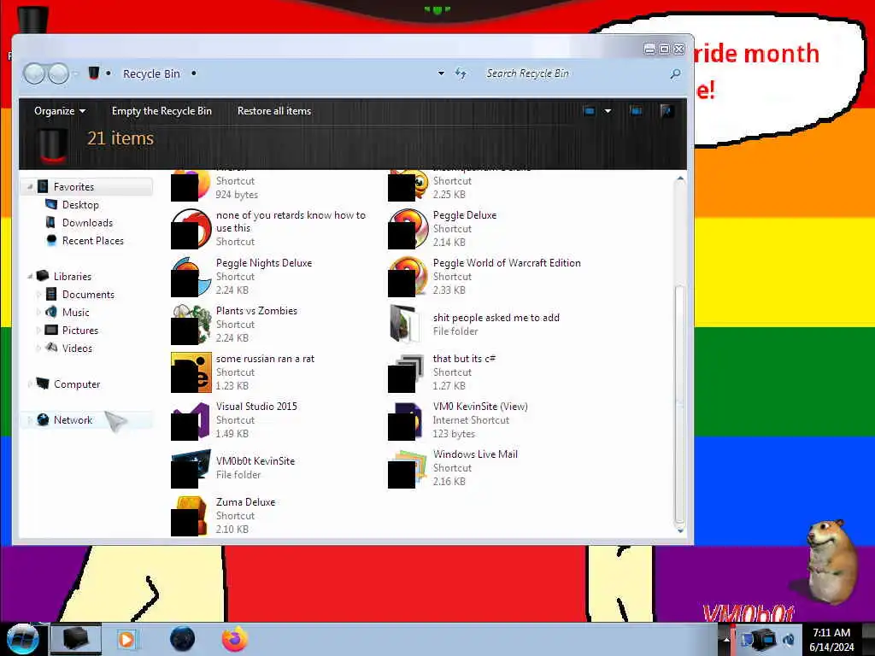The height and width of the screenshot is (656, 875).
Task: Click the scrollbar up arrow
Action: click(679, 179)
